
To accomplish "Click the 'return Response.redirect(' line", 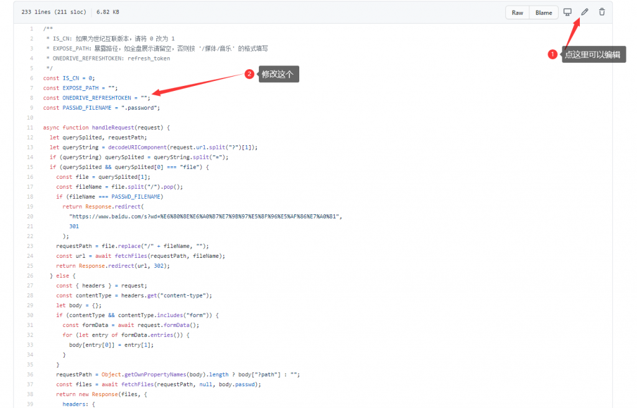I will (x=103, y=207).
